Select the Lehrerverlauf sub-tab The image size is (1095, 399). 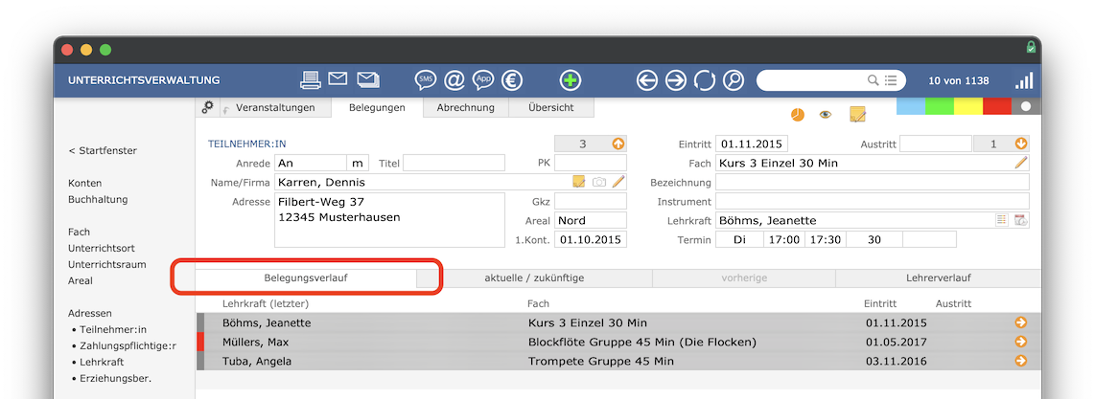938,277
